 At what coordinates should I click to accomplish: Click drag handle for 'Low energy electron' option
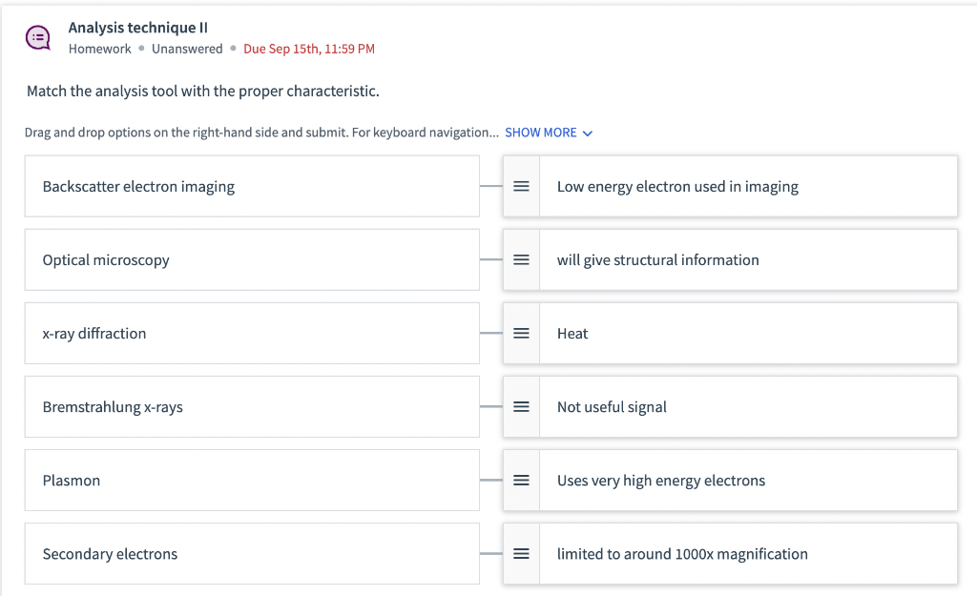[x=521, y=187]
